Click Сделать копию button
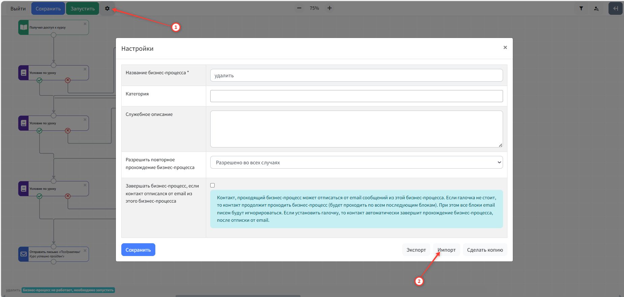 pyautogui.click(x=485, y=250)
